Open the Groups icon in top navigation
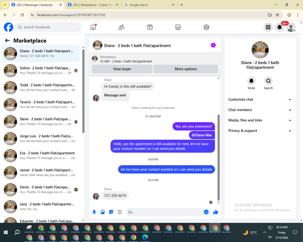Viewport: 303px width, 242px height. click(x=206, y=27)
